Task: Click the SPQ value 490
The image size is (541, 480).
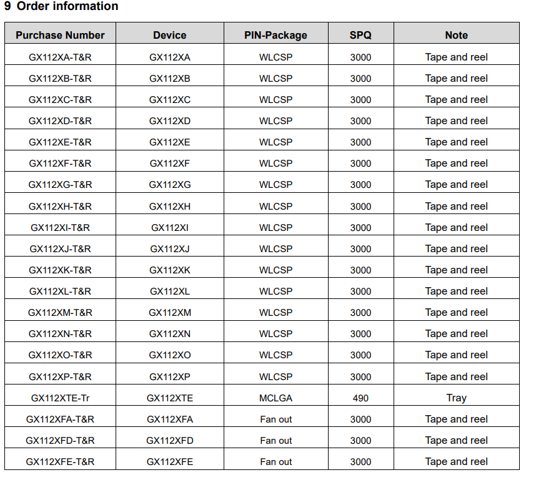Action: [360, 398]
